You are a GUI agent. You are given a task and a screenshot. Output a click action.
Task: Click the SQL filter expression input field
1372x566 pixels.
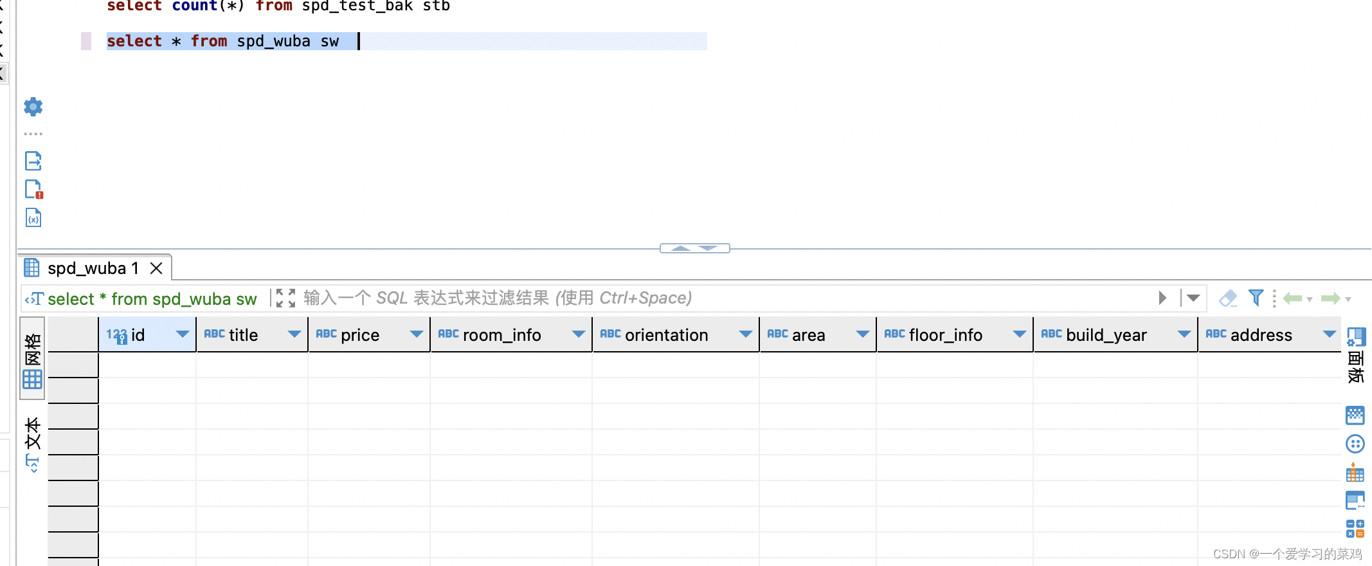click(x=727, y=298)
